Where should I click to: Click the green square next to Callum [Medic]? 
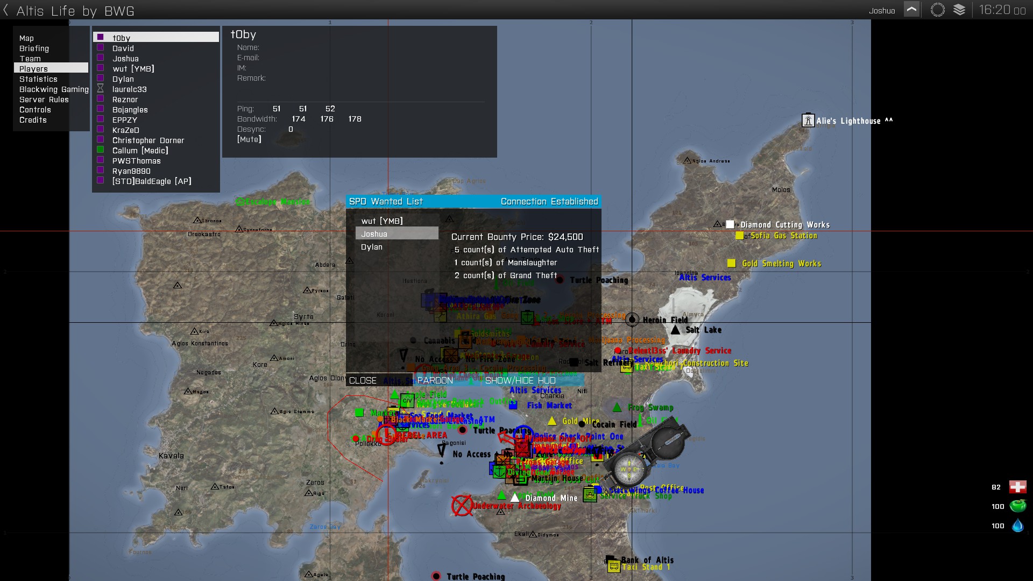pos(101,150)
